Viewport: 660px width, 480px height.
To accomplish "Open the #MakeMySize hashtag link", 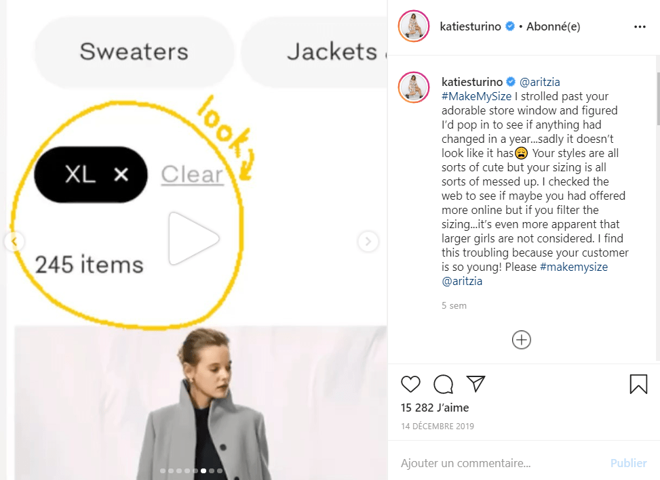I will point(476,96).
